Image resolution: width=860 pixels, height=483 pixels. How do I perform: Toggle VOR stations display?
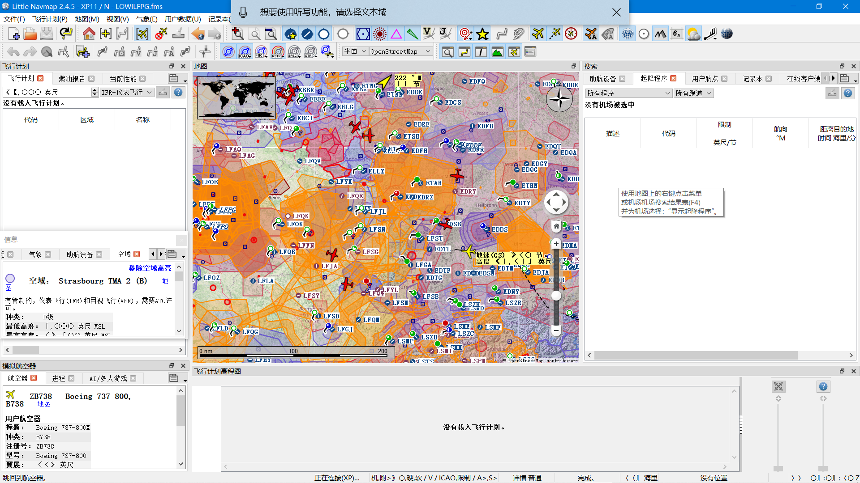(363, 34)
